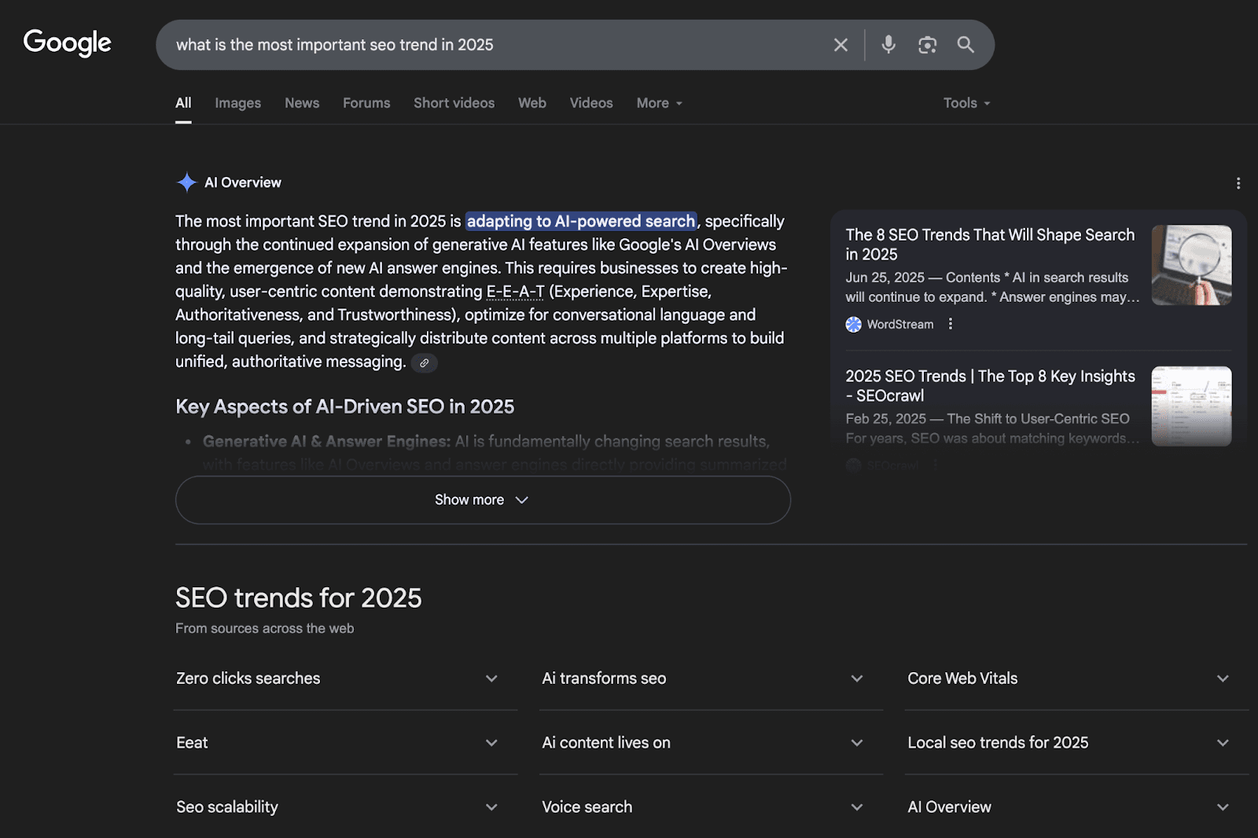Expand the Zero clicks searches section

(492, 678)
